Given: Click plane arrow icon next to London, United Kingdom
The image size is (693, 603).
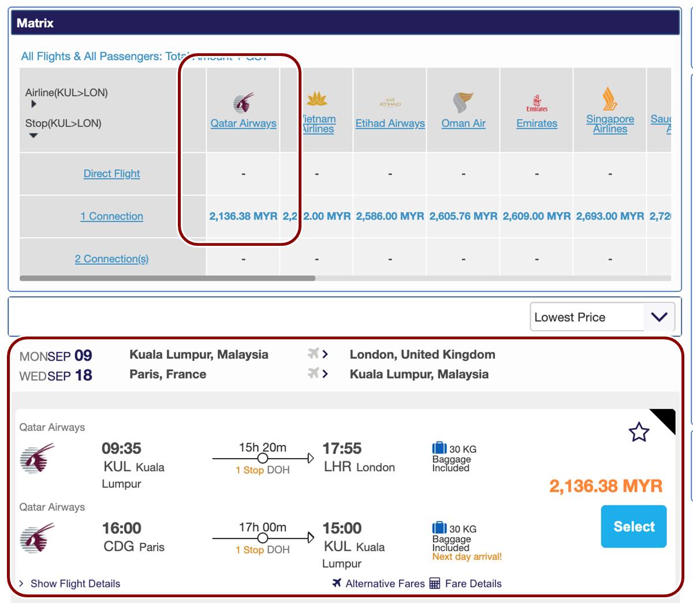Looking at the screenshot, I should pos(318,354).
